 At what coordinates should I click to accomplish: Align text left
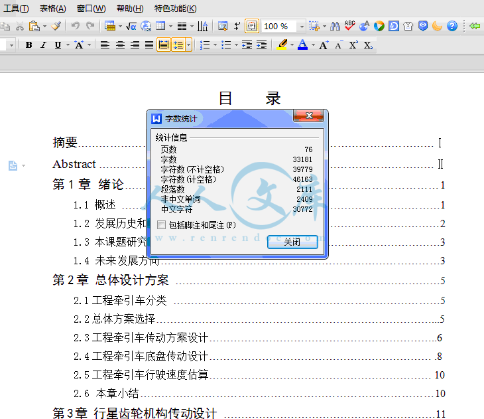(105, 45)
